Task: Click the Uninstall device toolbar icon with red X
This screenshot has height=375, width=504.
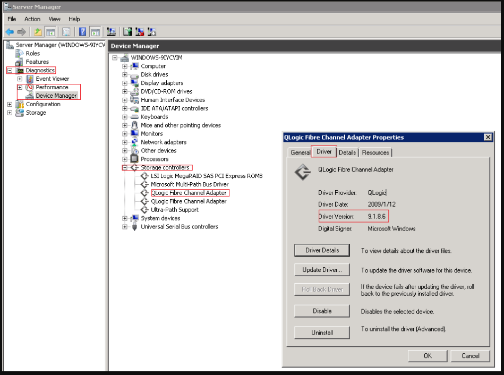Action: [x=140, y=32]
